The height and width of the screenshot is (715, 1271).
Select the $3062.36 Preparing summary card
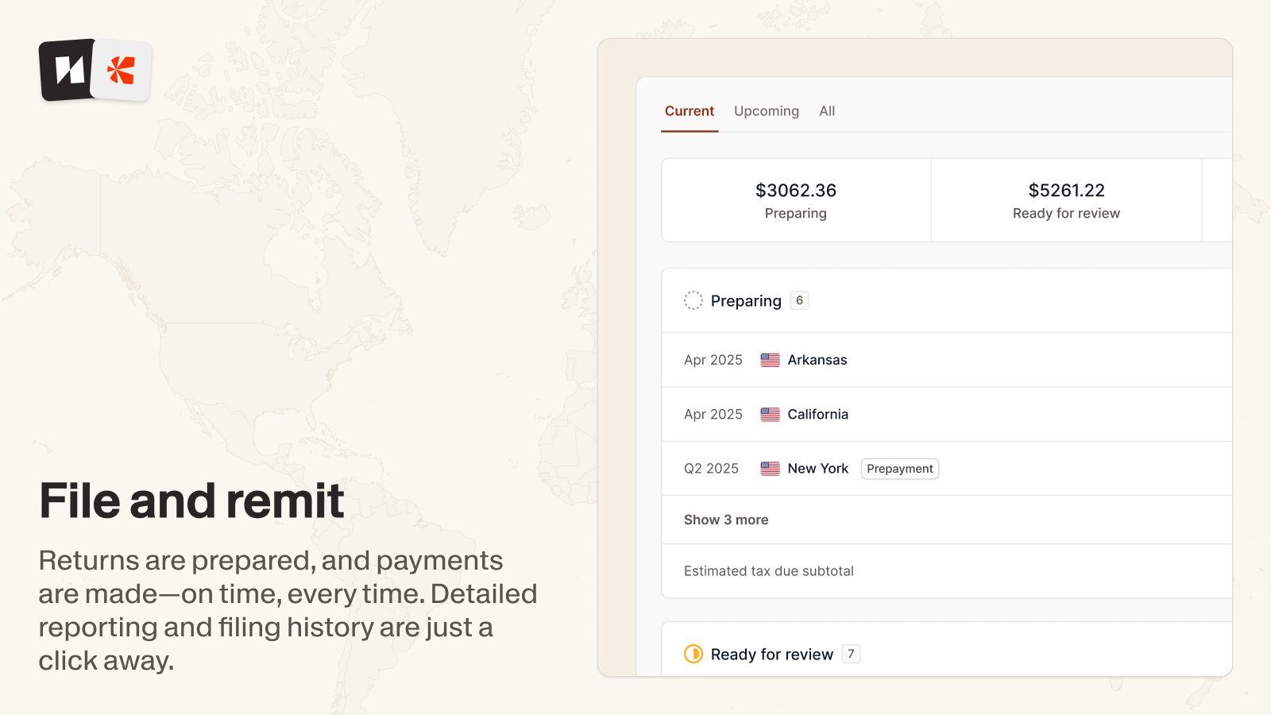(796, 200)
